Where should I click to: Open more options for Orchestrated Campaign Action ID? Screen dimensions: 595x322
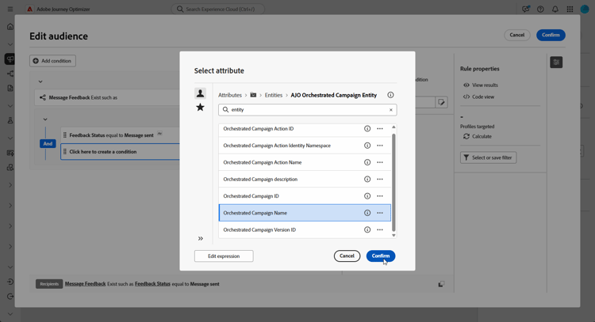pos(380,129)
